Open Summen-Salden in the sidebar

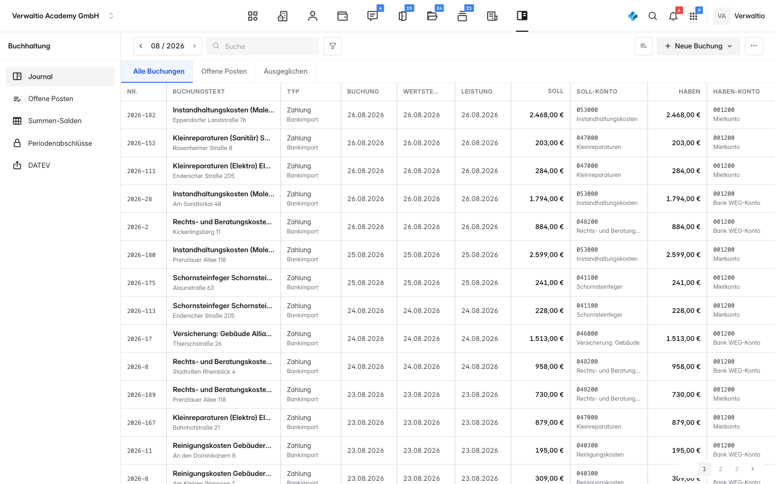tap(60, 121)
